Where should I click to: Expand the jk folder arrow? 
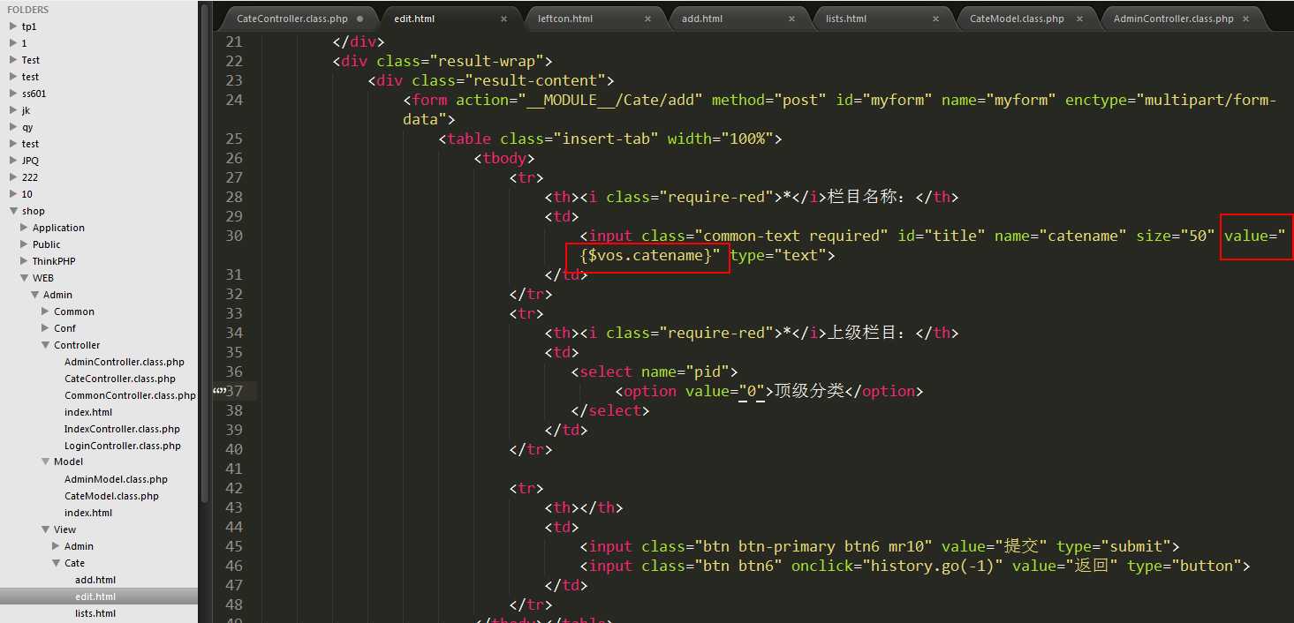click(x=13, y=110)
